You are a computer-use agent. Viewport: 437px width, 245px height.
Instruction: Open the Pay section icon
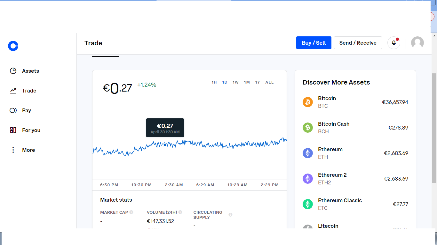(13, 110)
